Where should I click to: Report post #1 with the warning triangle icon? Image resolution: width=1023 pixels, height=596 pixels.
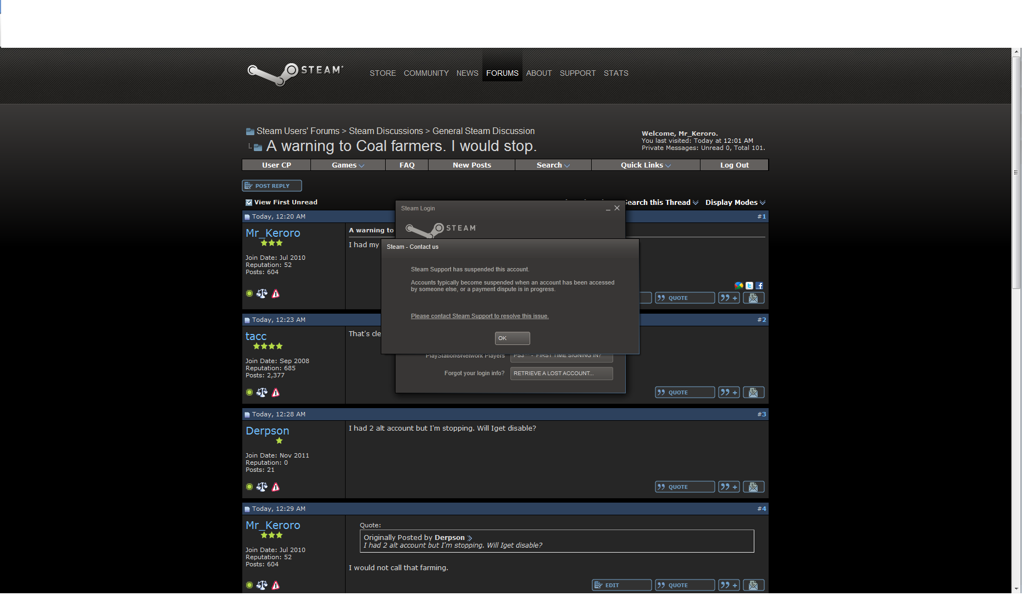276,294
